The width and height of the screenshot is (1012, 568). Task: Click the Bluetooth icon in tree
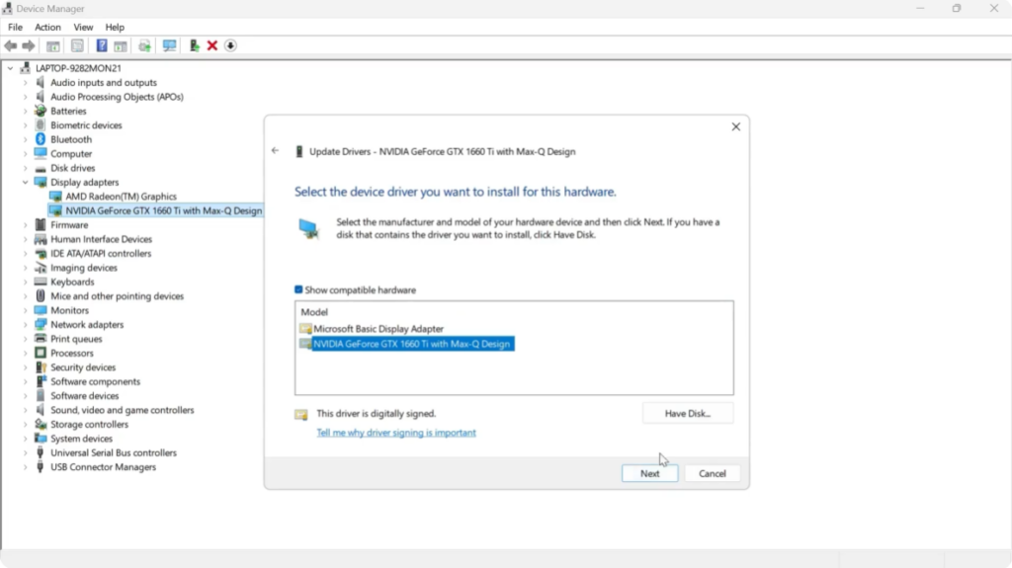pos(40,139)
